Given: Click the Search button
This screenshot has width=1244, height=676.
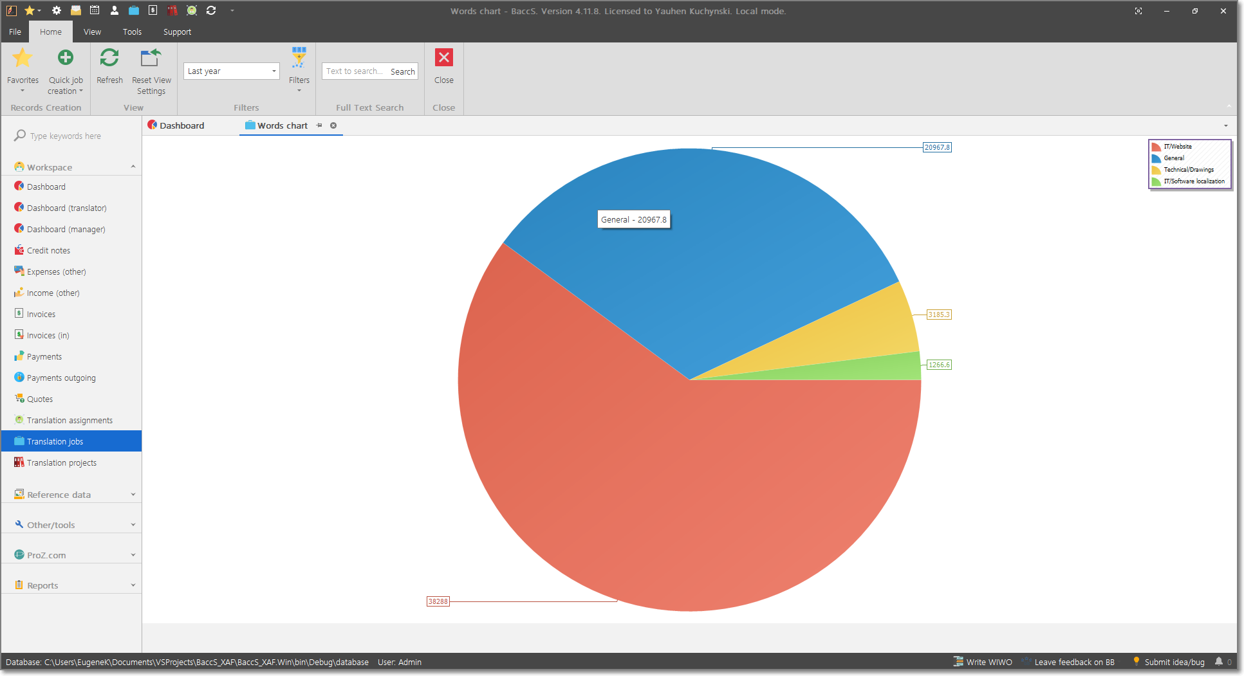Looking at the screenshot, I should click(x=403, y=71).
